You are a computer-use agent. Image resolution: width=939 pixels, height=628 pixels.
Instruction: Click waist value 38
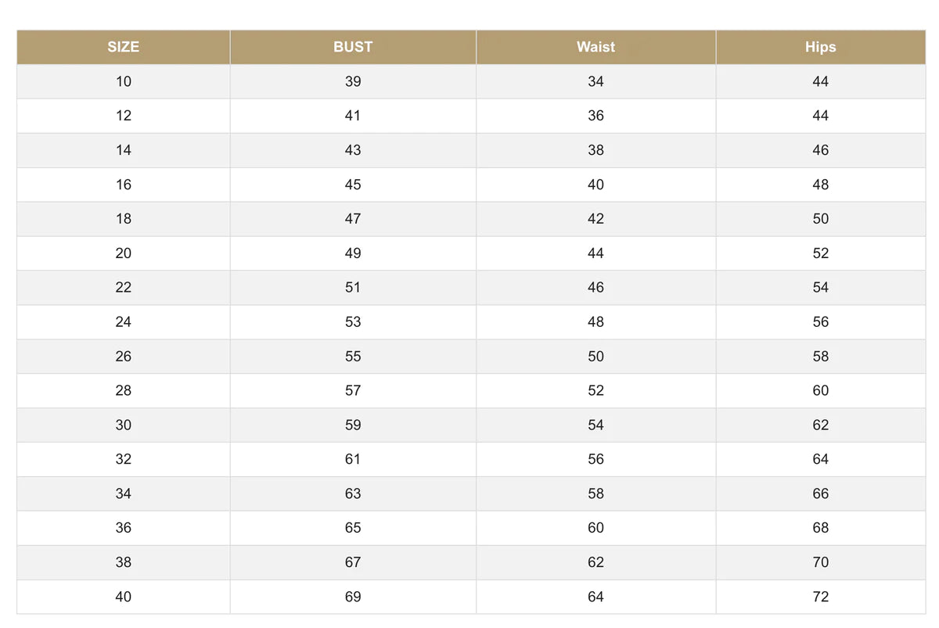tap(595, 150)
